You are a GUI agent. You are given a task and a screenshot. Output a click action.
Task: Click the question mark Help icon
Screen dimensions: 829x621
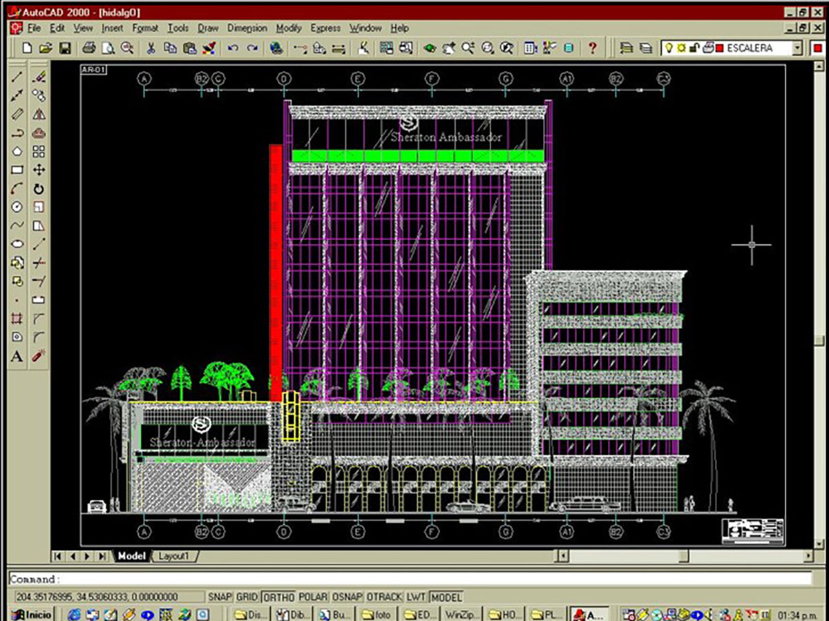tap(592, 48)
